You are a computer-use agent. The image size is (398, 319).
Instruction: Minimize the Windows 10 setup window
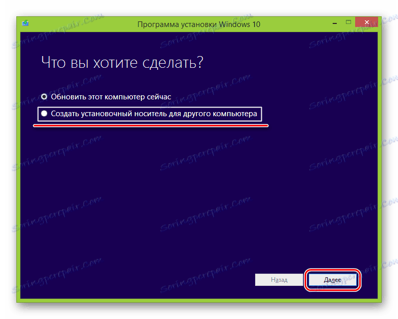[335, 23]
